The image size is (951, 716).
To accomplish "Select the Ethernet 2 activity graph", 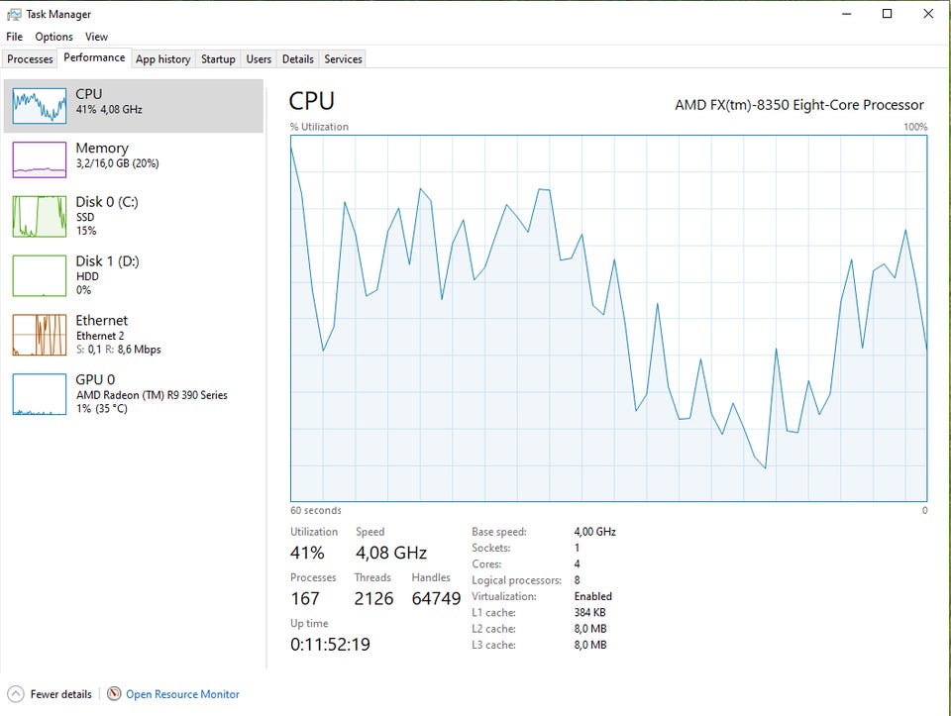I will [40, 335].
